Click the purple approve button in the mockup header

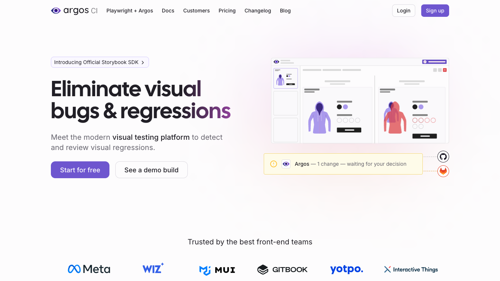435,62
